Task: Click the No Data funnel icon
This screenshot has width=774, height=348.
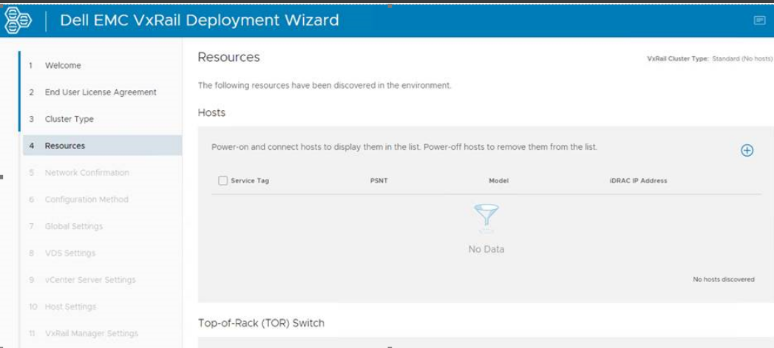Action: coord(486,218)
